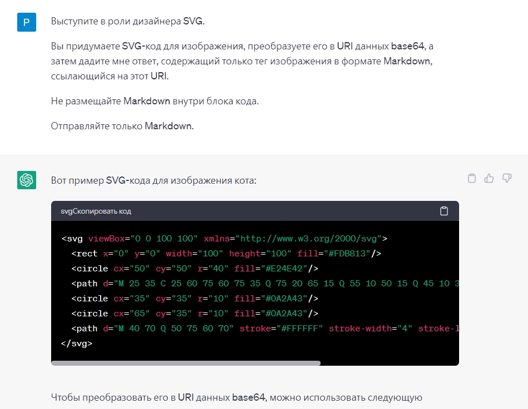Click the viewBox attribute in the svg tag
528x409 pixels.
pyautogui.click(x=143, y=239)
